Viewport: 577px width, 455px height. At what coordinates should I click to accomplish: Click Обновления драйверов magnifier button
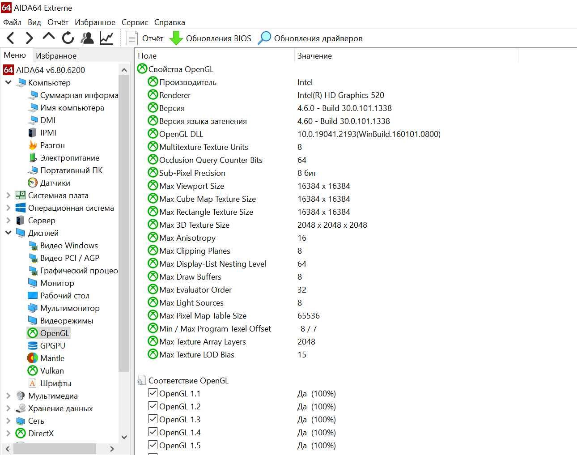310,38
